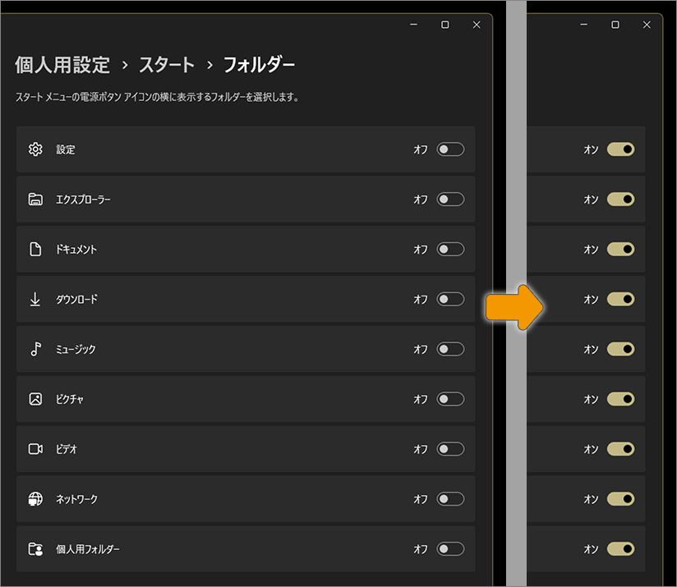Viewport: 677px width, 587px height.
Task: Click the description text about スタート メニュー
Action: tap(157, 97)
